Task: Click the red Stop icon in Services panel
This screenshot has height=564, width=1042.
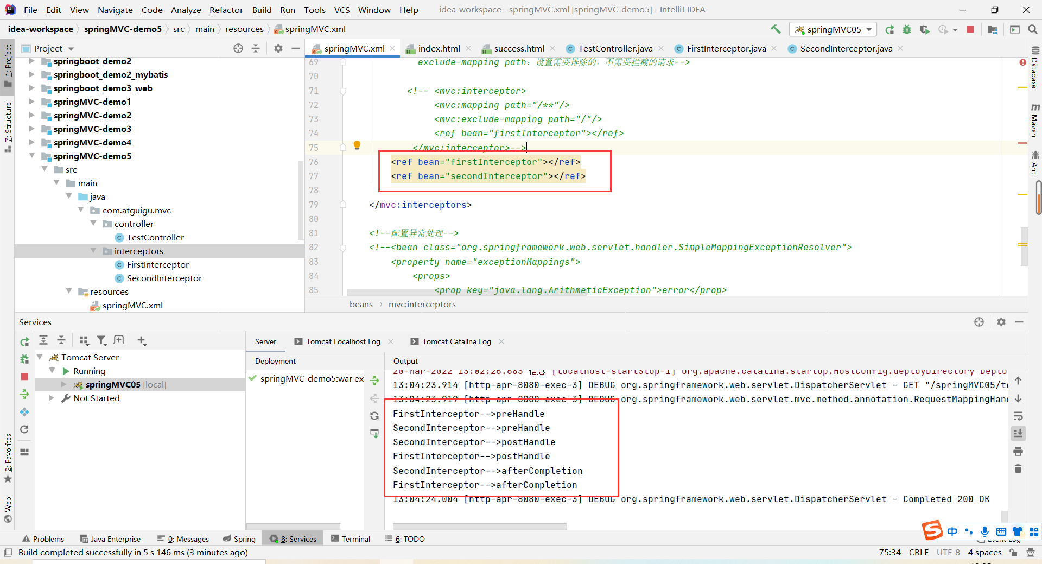Action: click(x=24, y=376)
